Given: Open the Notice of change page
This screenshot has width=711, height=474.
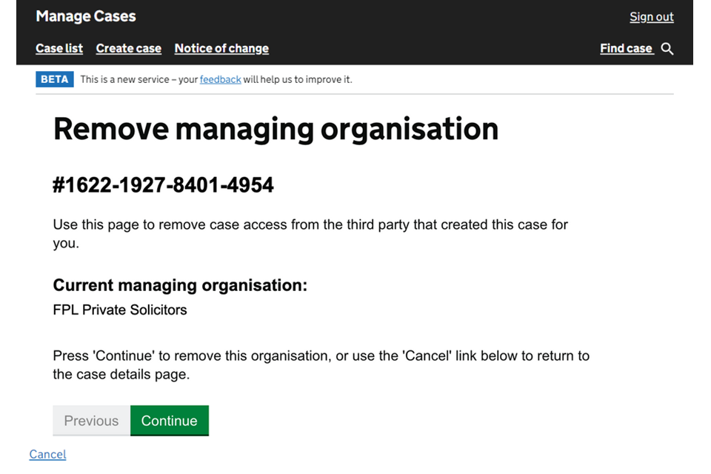Looking at the screenshot, I should [x=221, y=49].
